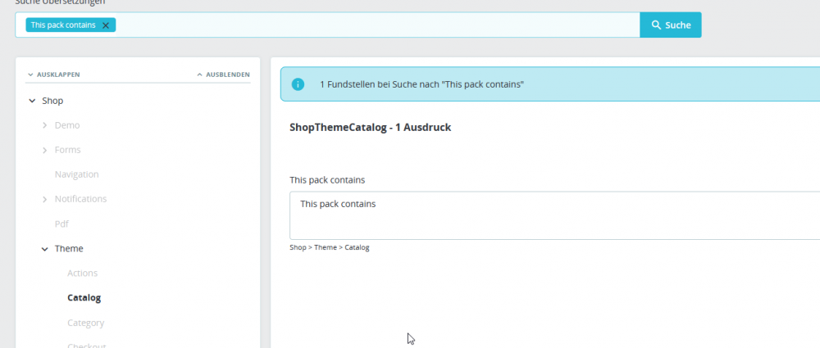Remove the 'This pack contains' search tag
Screen dimensions: 820x348
[x=105, y=25]
